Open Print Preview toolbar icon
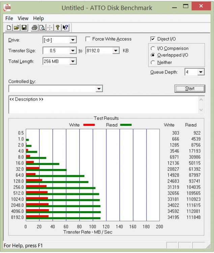The image size is (214, 253). click(x=42, y=28)
